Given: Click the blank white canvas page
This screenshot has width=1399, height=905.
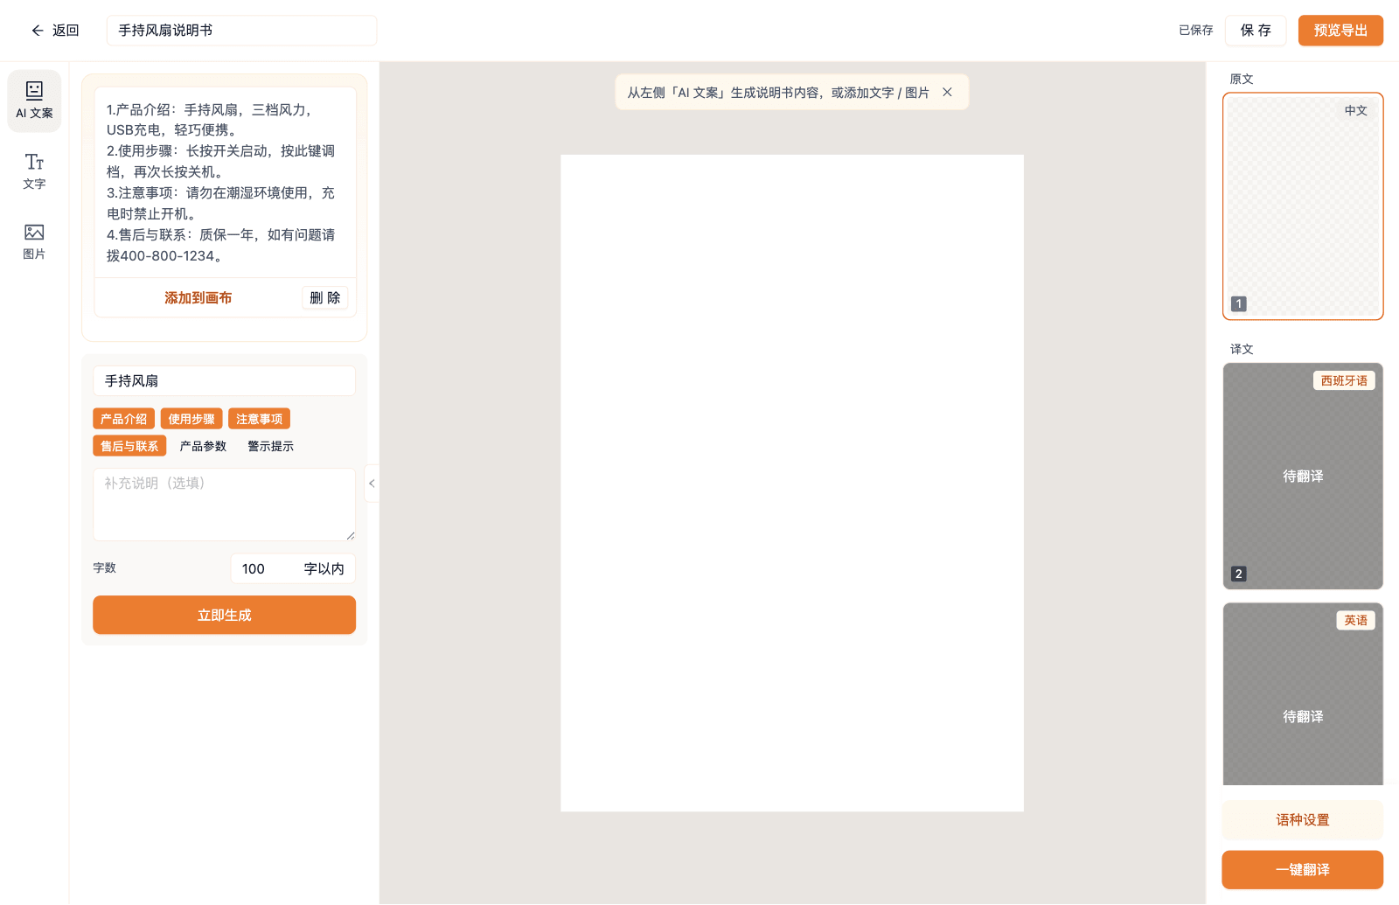Looking at the screenshot, I should click(792, 484).
